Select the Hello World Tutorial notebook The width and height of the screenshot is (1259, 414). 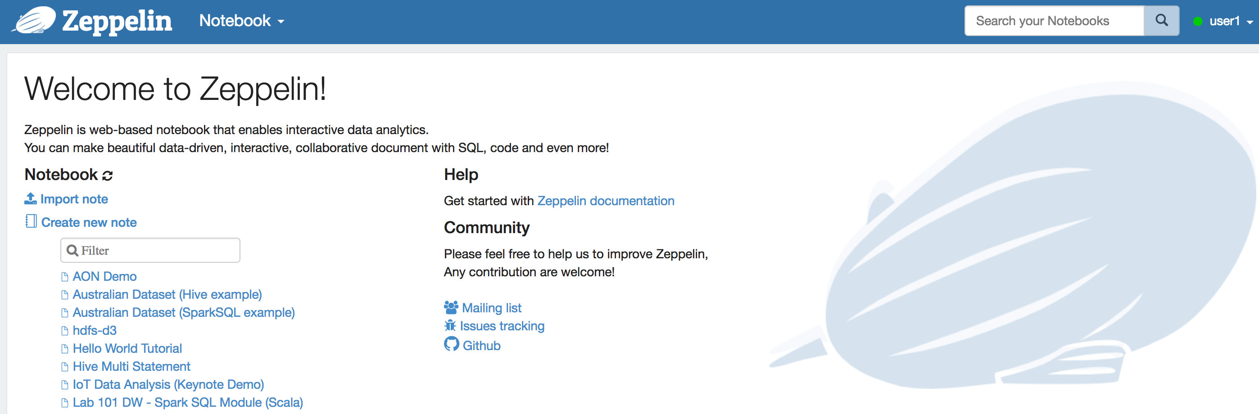pyautogui.click(x=127, y=348)
